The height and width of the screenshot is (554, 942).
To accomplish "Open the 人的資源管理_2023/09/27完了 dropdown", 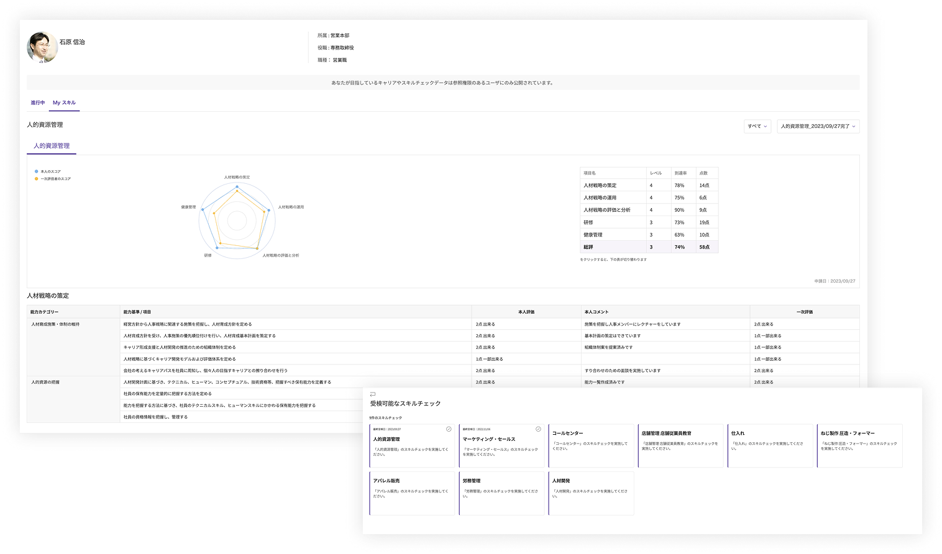I will tap(818, 126).
